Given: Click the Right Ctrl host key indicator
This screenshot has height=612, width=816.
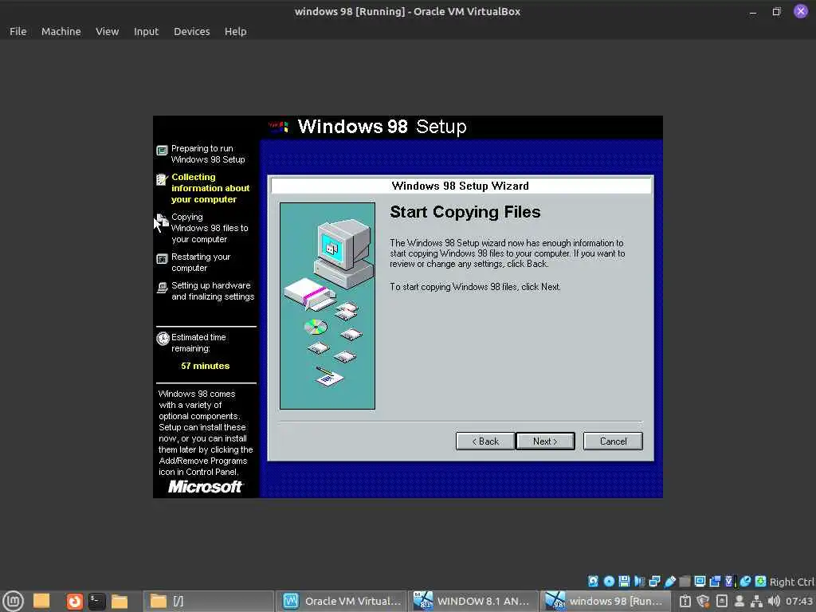Looking at the screenshot, I should tap(791, 582).
